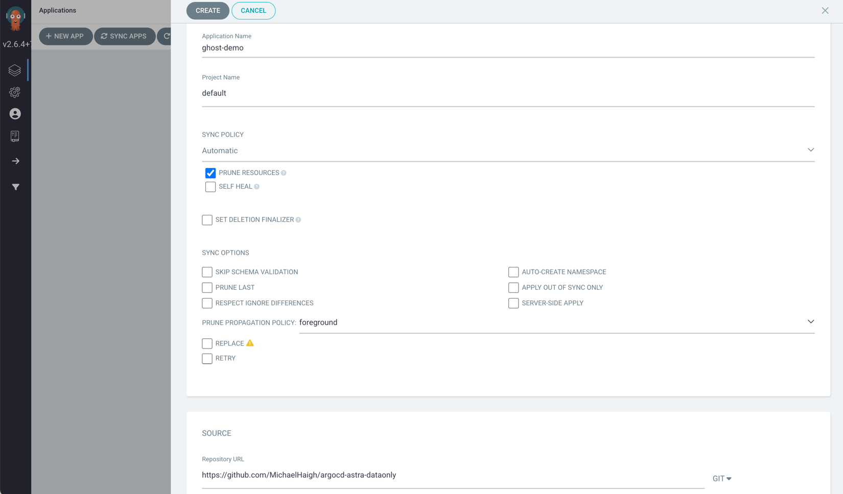
Task: Open the Settings gear icon in sidebar
Action: [15, 92]
